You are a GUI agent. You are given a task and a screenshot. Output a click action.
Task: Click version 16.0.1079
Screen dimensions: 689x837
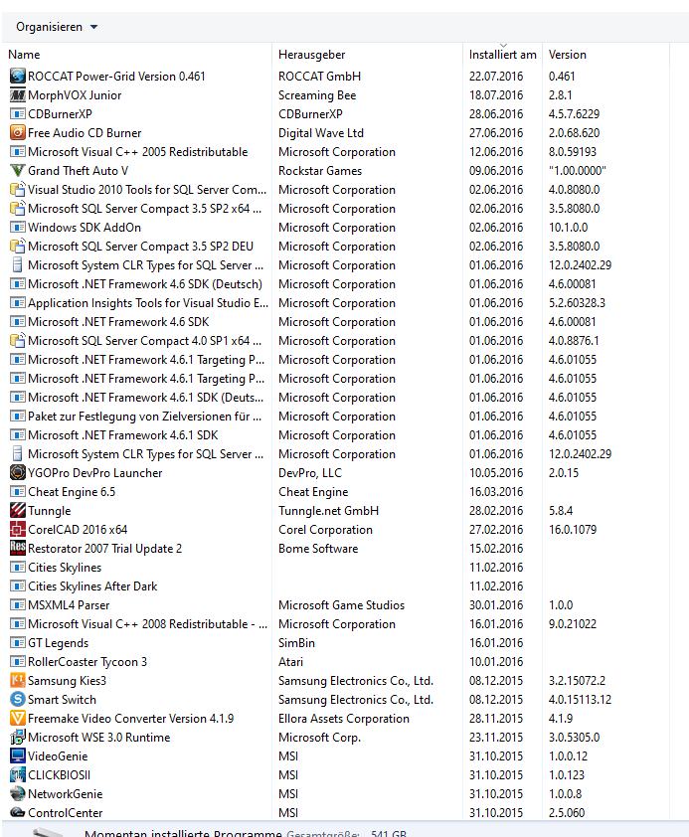coord(572,529)
